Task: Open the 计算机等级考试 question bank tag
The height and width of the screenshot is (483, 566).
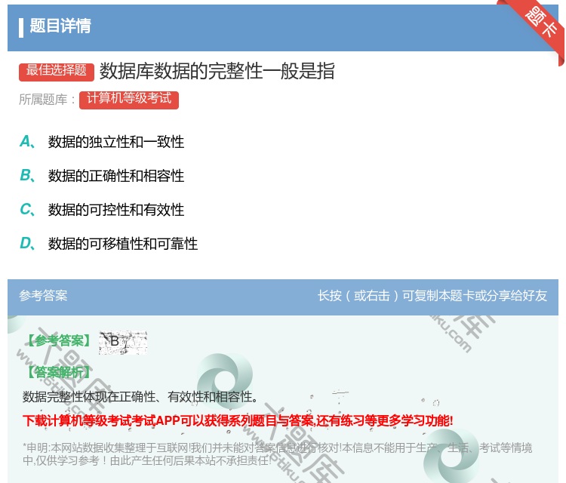Action: [x=129, y=100]
